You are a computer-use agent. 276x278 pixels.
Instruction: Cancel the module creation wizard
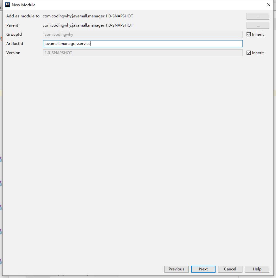click(x=230, y=269)
